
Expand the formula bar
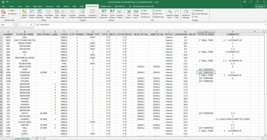[265, 25]
